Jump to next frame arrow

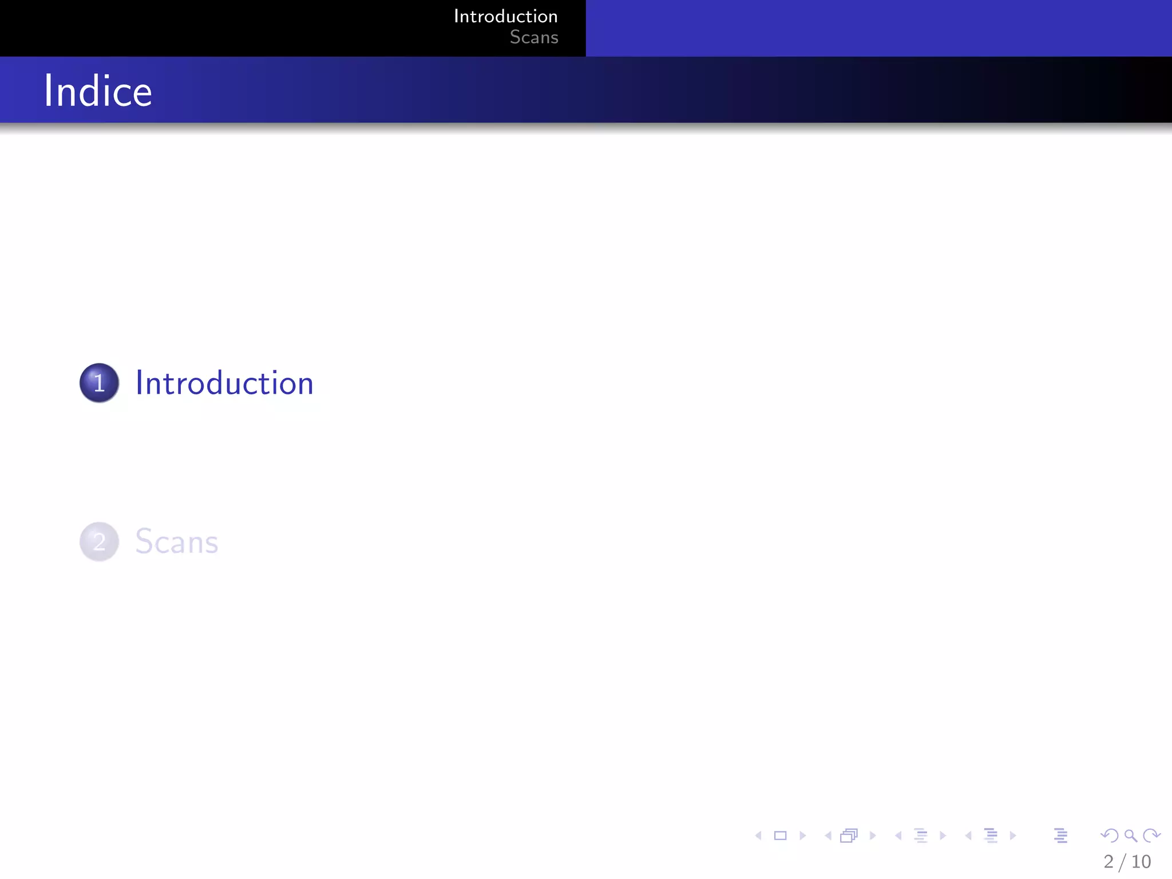[872, 836]
